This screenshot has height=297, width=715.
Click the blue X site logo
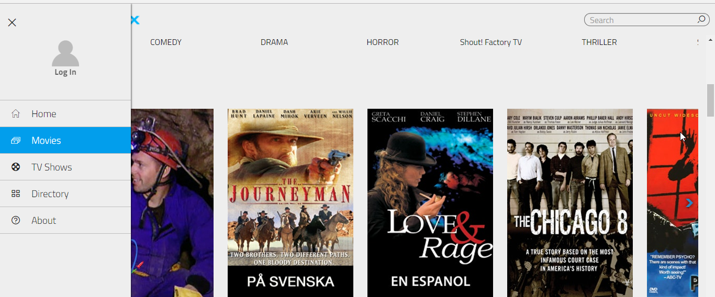[x=135, y=20]
